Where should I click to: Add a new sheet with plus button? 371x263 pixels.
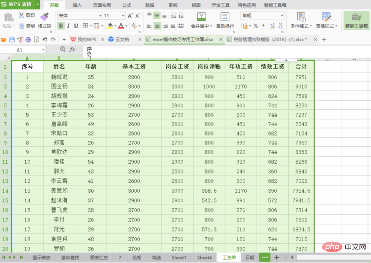(276, 258)
